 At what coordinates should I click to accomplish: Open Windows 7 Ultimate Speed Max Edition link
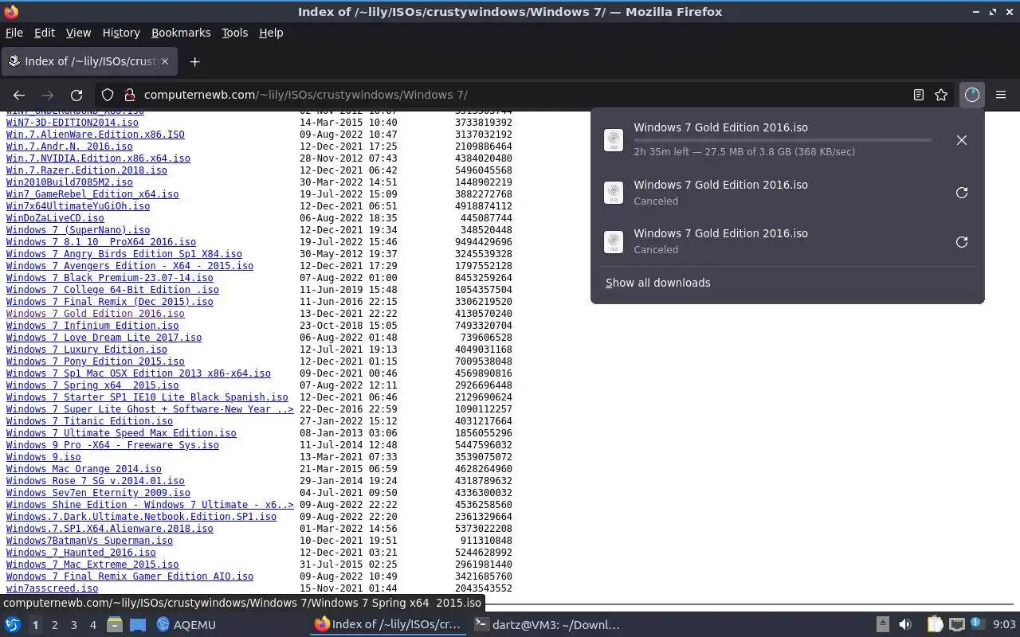(x=121, y=433)
